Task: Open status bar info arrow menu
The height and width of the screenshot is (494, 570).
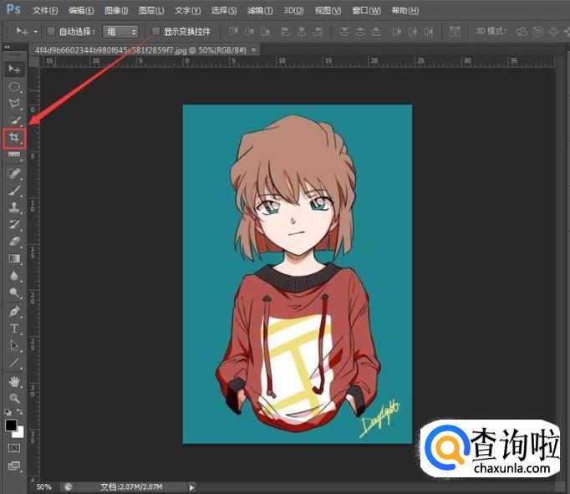Action: (x=191, y=487)
